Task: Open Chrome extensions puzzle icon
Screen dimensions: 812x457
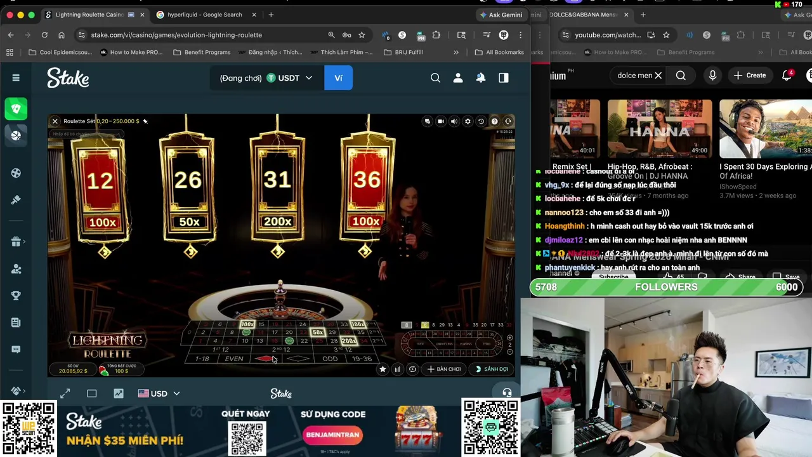Action: 436,35
